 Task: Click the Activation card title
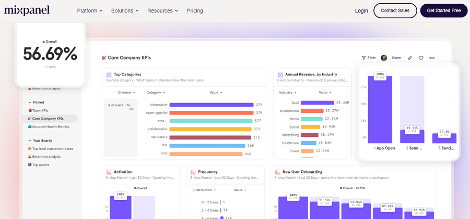tap(123, 172)
